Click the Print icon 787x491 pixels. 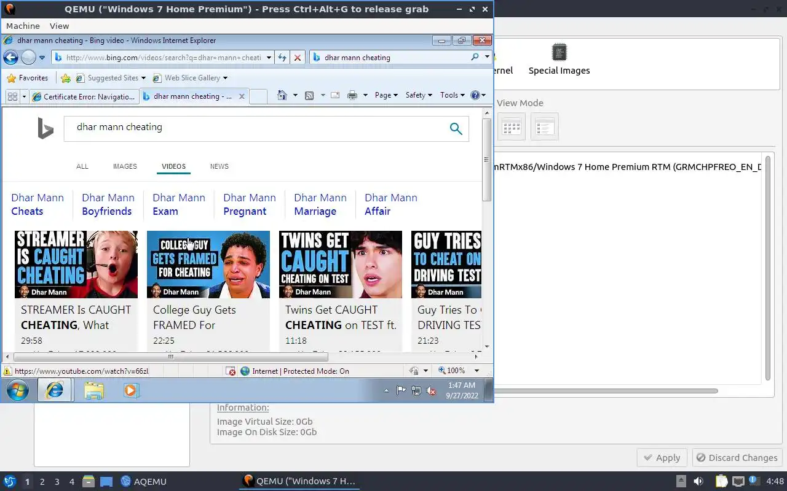(x=352, y=95)
